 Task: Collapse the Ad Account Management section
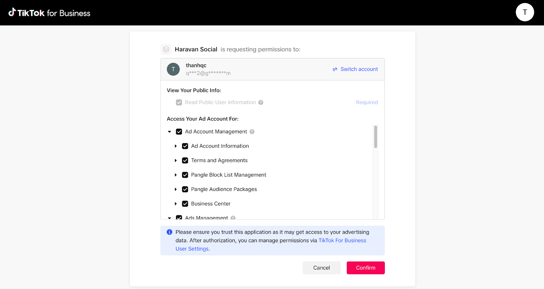169,132
